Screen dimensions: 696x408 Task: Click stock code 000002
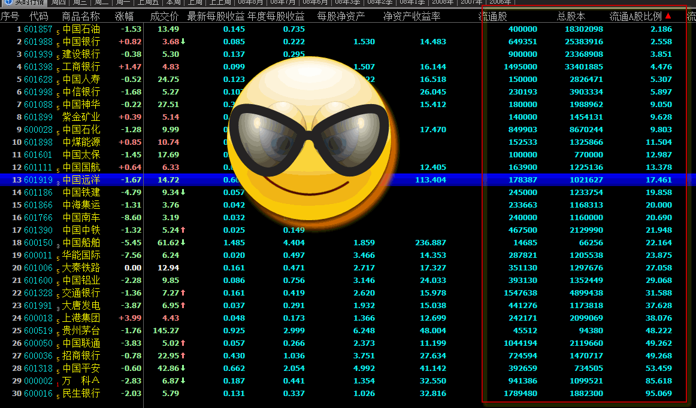tap(38, 381)
